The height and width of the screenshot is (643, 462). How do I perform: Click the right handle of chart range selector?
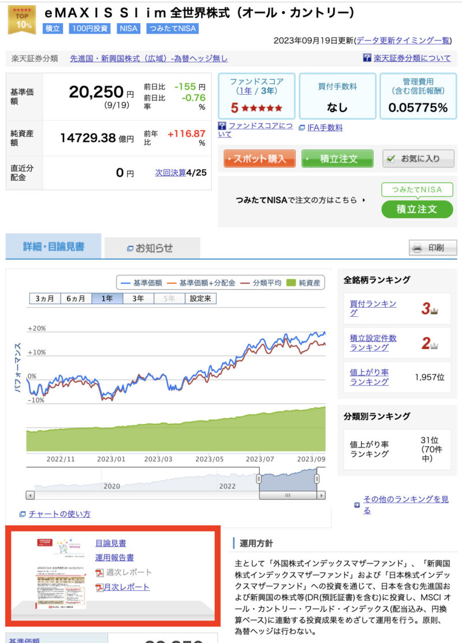(316, 478)
